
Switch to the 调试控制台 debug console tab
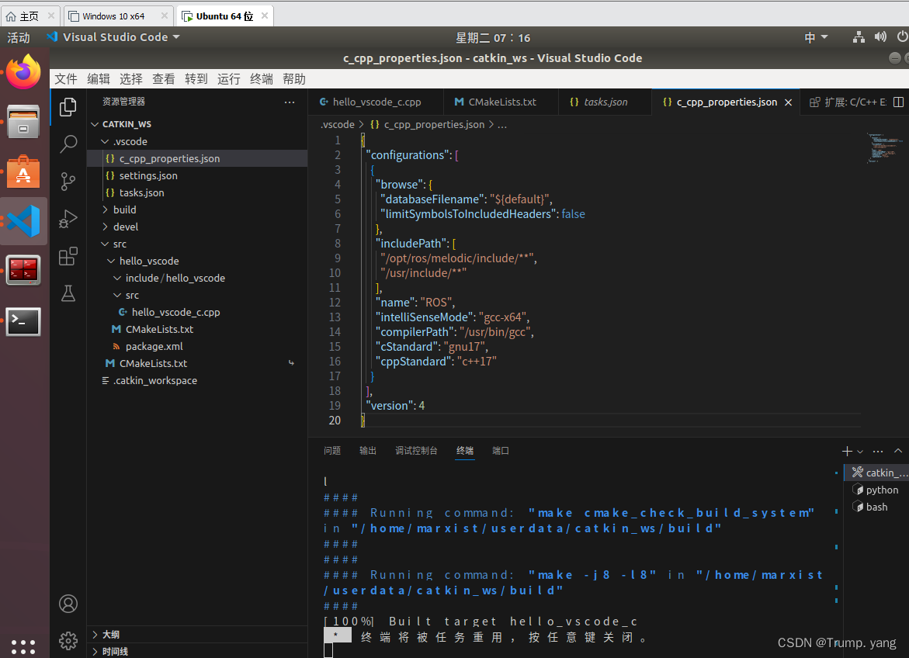click(416, 451)
